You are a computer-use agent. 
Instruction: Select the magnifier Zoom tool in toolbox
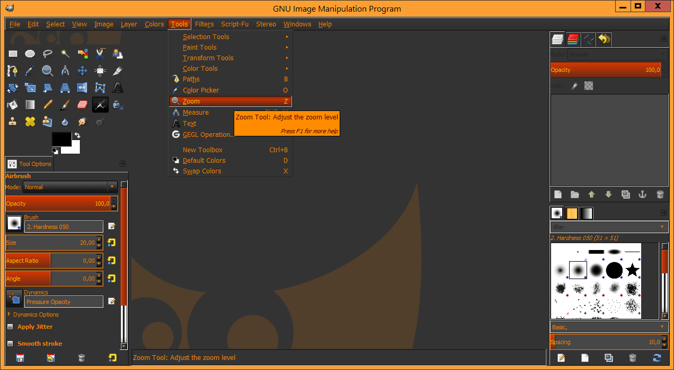click(x=48, y=71)
